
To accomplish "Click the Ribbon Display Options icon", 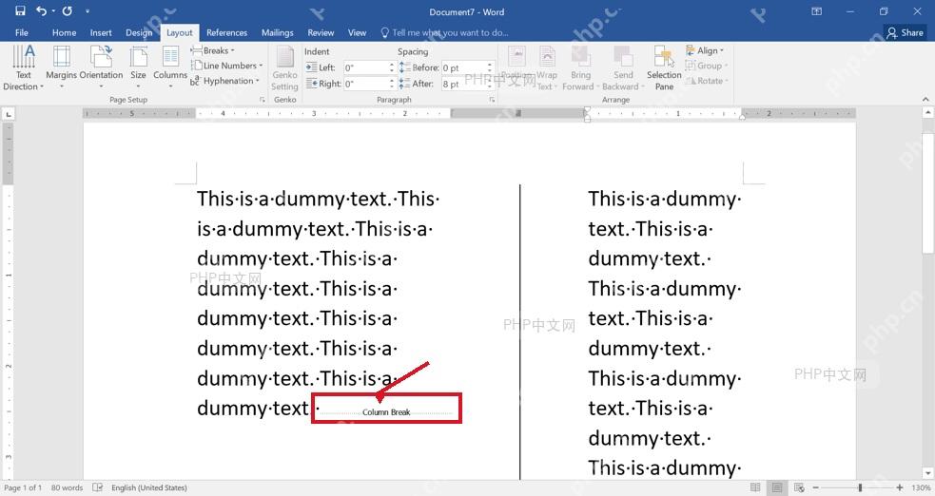I will click(x=817, y=11).
